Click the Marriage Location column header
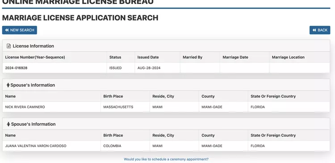Viewport: 335px width, 163px height. pyautogui.click(x=288, y=57)
